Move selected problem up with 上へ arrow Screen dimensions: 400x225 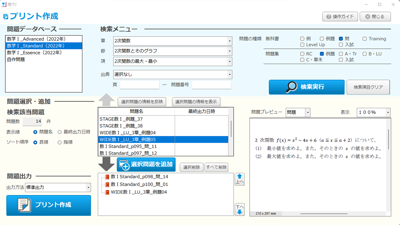tap(239, 179)
